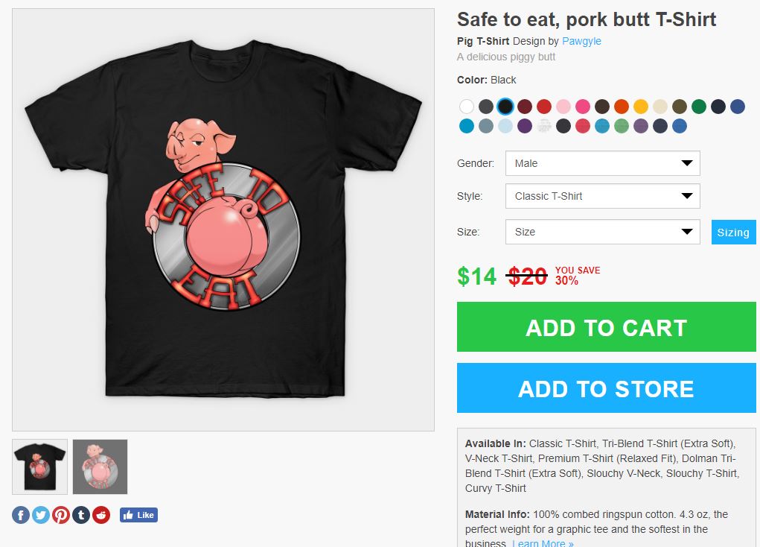Open the Gender dropdown
This screenshot has height=547, width=760.
click(602, 163)
